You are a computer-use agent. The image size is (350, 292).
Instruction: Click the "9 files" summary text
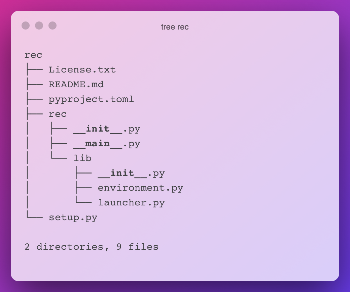click(x=138, y=247)
